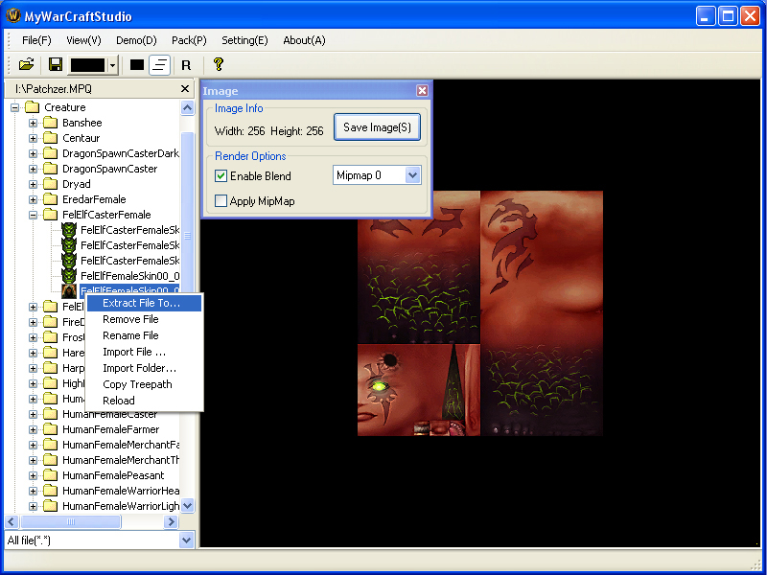Open the color swatch dropdown arrow

pos(113,65)
